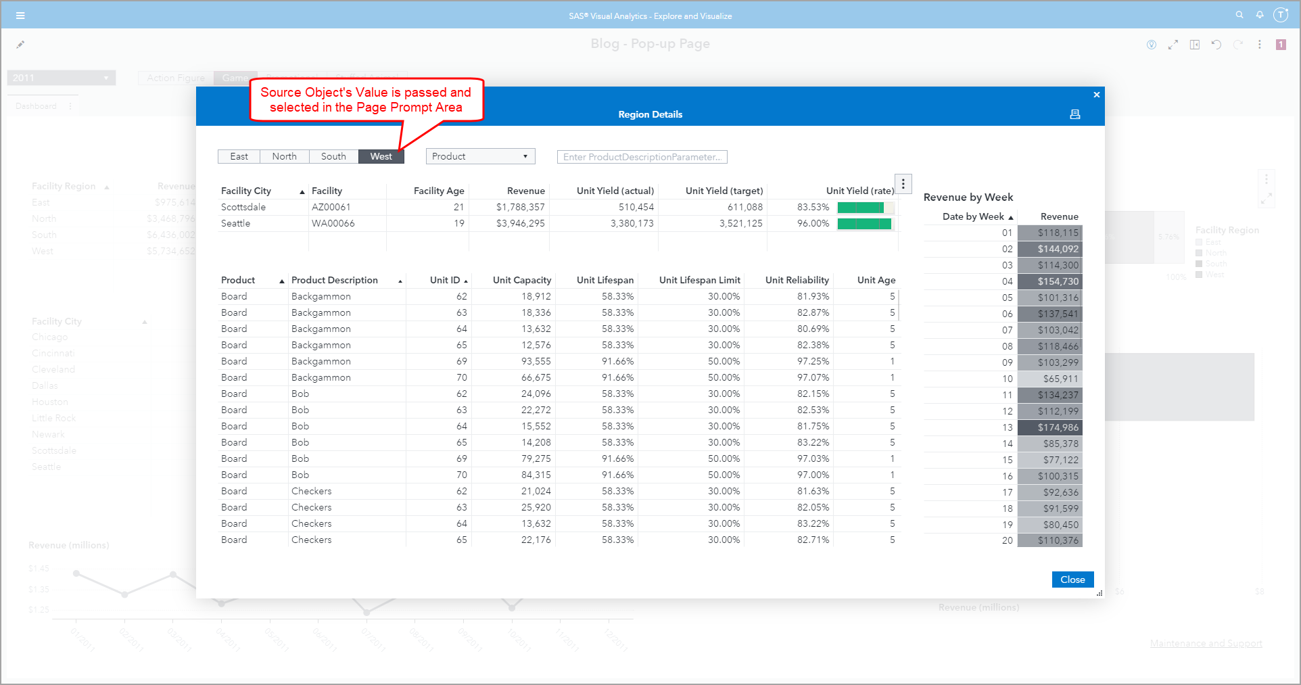Image resolution: width=1301 pixels, height=685 pixels.
Task: Open the Dashboard tab options menu
Action: [70, 105]
